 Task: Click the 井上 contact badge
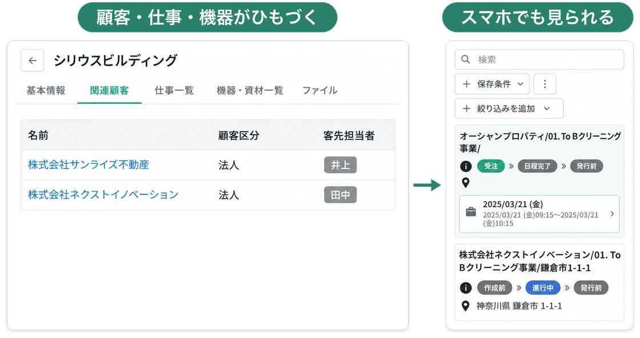point(341,165)
